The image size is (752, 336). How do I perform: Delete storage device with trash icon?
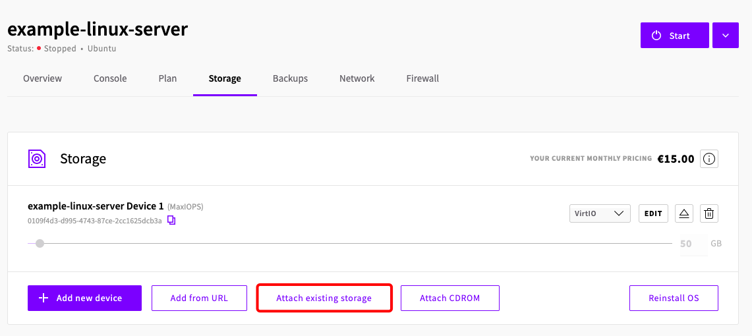pyautogui.click(x=709, y=213)
